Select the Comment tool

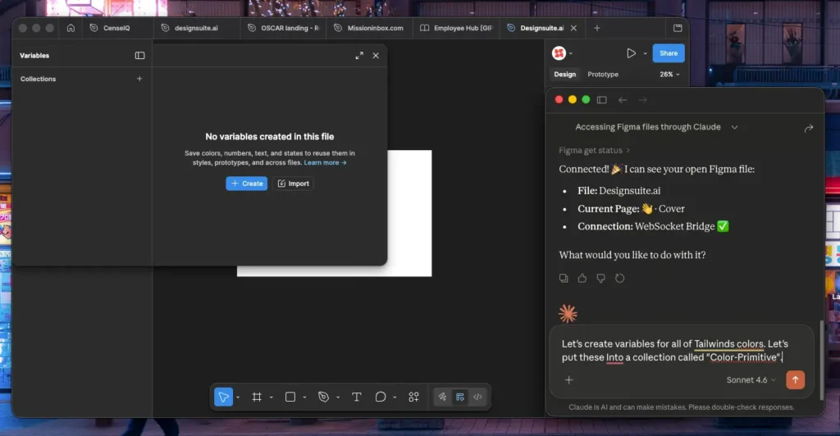pyautogui.click(x=381, y=397)
